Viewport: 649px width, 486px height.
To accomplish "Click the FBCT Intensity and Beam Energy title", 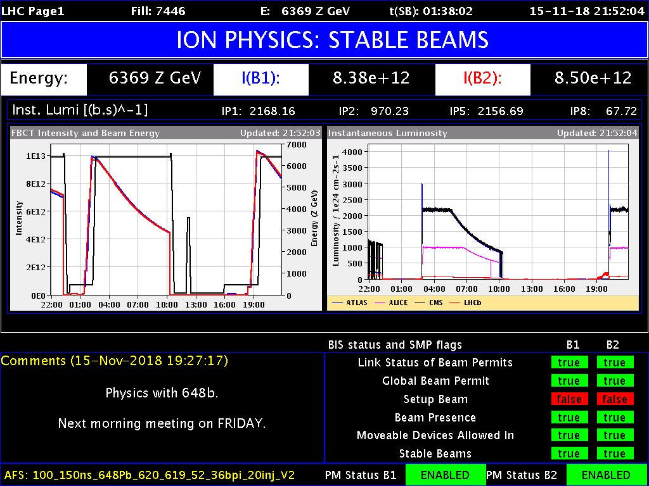I will (x=85, y=133).
